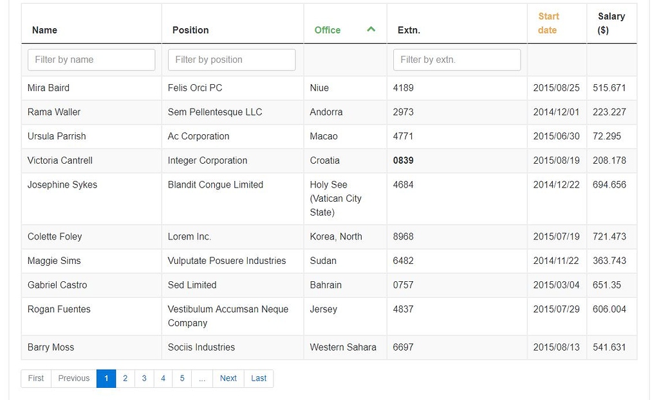Jump to the Last page
Screen dimensions: 659x400
click(x=259, y=378)
